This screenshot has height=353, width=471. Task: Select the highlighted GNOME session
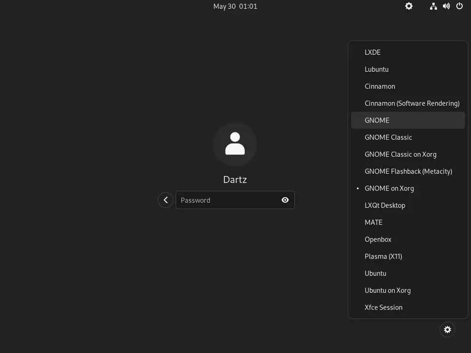pos(408,120)
